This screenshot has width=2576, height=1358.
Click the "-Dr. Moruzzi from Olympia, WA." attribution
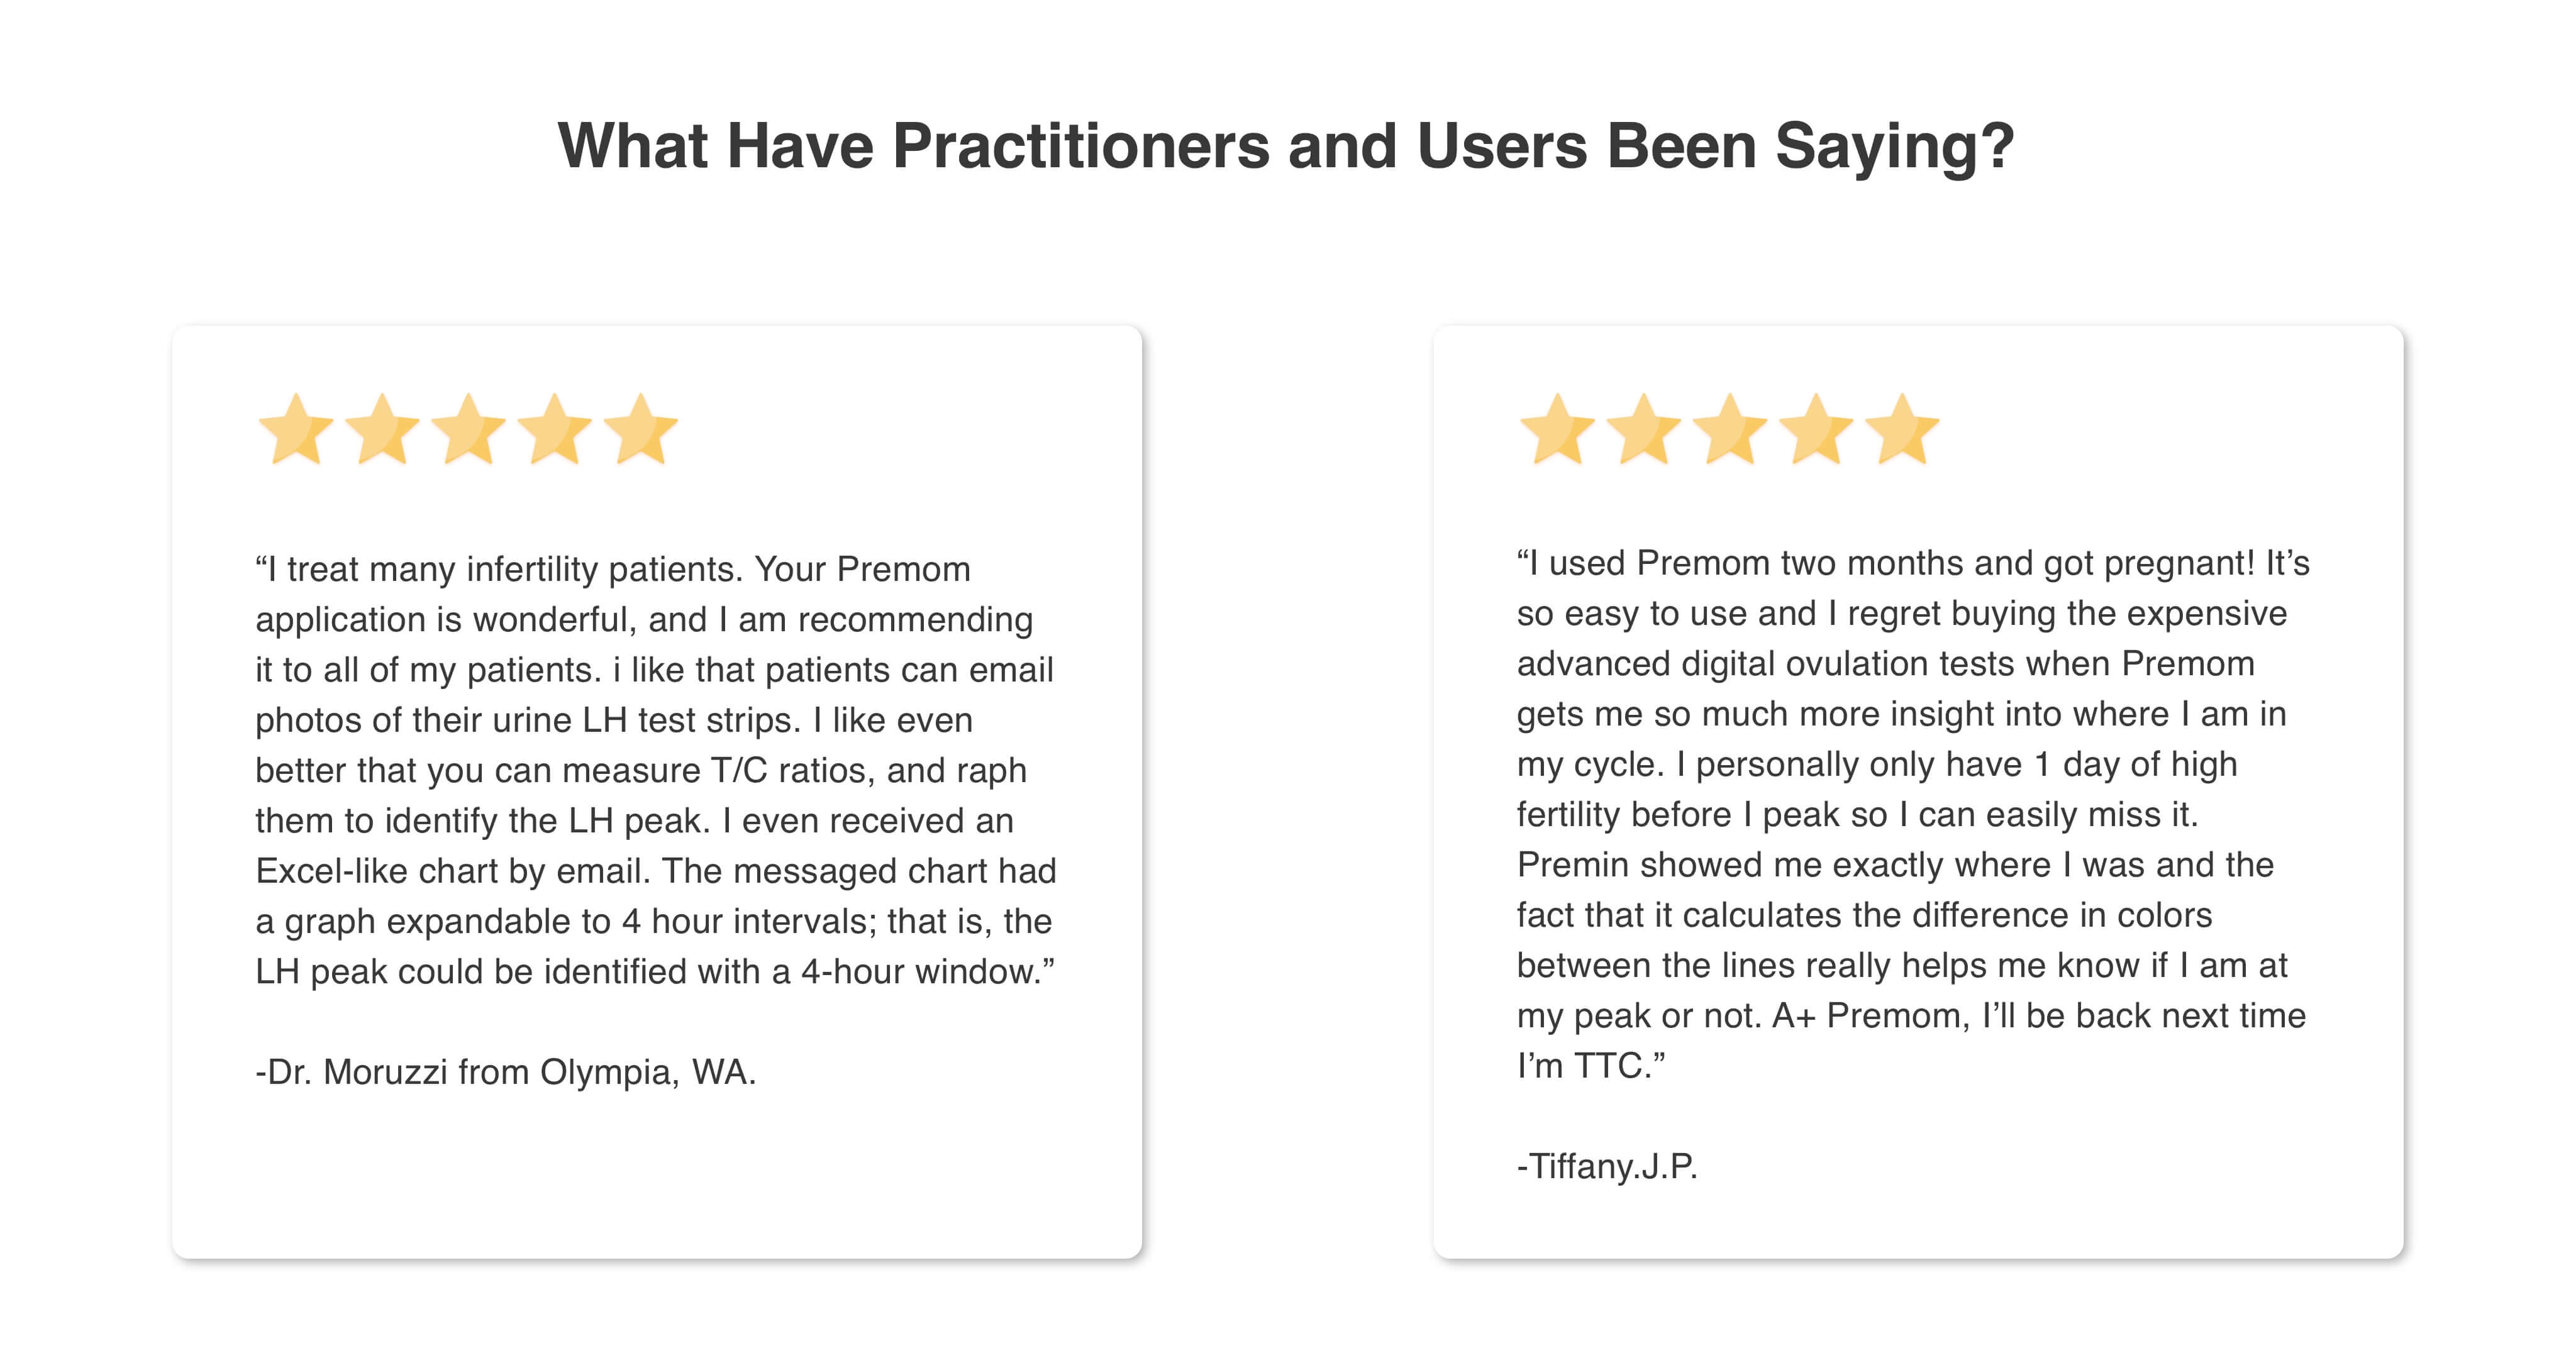tap(506, 1072)
